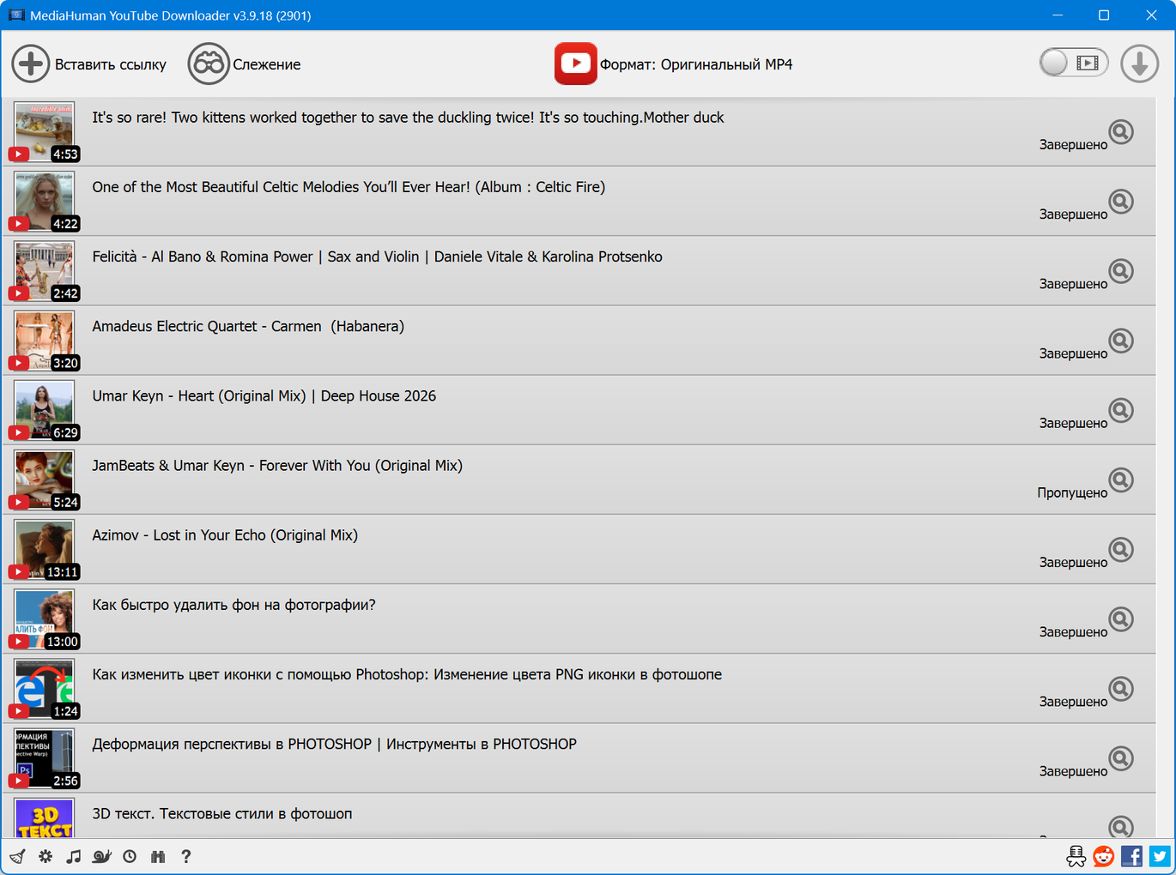Locate file for Amadeus Electric Quartet Carmen
The width and height of the screenshot is (1176, 875).
click(x=1121, y=341)
